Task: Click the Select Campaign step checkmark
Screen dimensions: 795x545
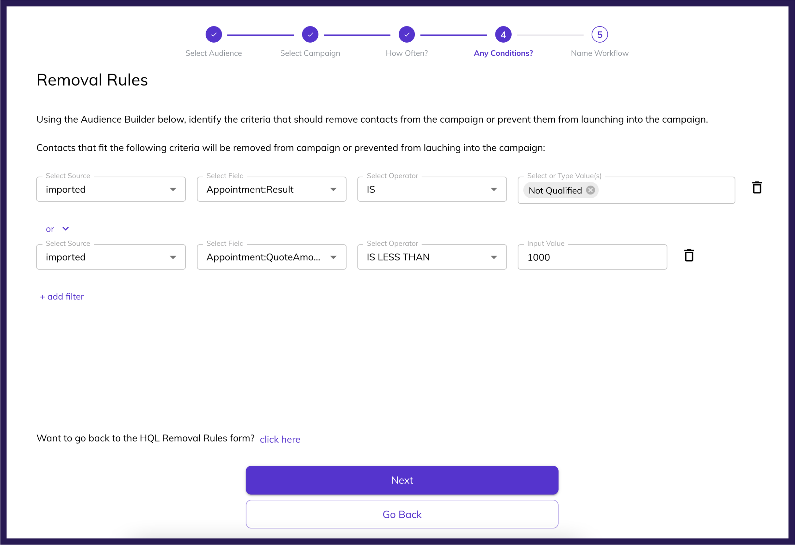Action: 310,34
